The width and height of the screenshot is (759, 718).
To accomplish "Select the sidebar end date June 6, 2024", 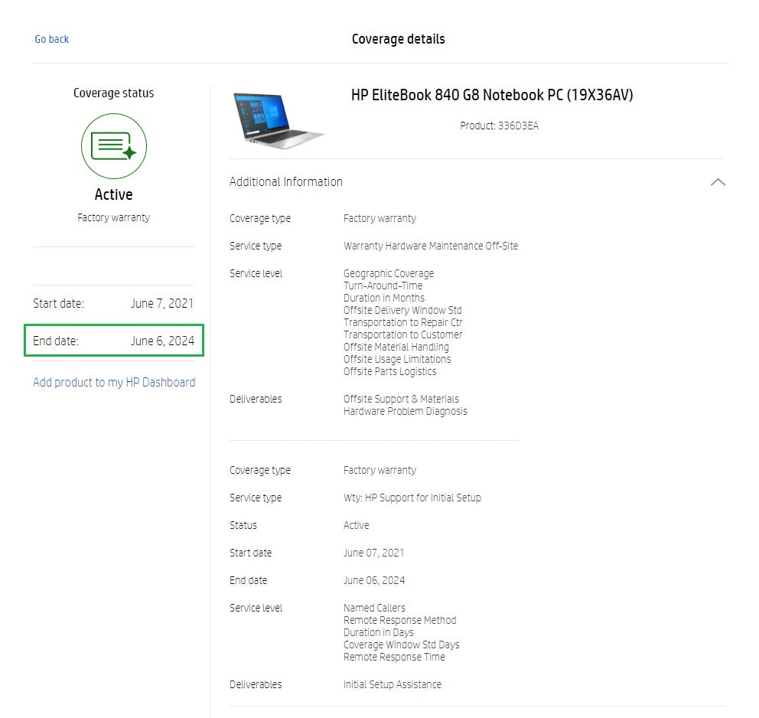I will 163,341.
